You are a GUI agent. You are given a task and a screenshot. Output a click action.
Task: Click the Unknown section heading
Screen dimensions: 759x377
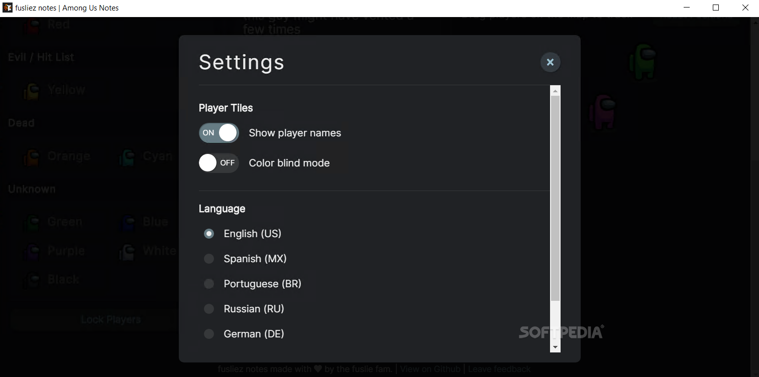tap(32, 189)
